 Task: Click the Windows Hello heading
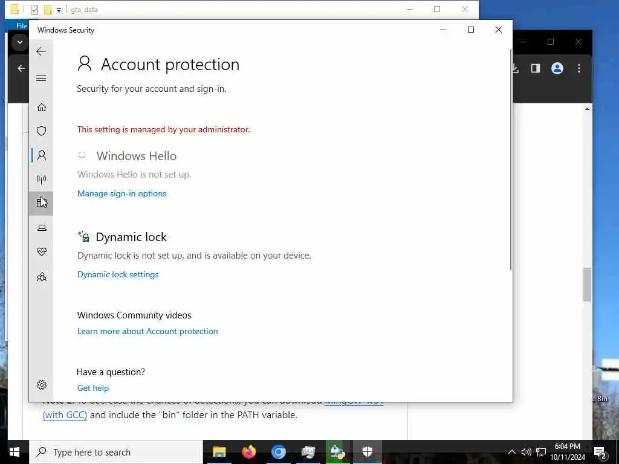[136, 156]
